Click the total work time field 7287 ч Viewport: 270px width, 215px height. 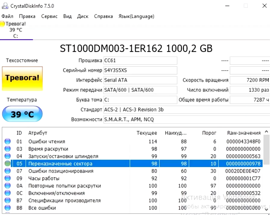pos(250,100)
